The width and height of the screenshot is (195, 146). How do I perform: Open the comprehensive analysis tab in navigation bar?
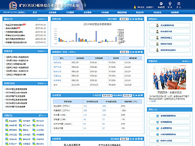[140, 12]
